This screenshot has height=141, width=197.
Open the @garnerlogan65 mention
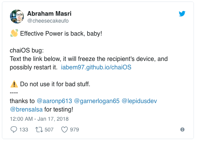pos(97,101)
